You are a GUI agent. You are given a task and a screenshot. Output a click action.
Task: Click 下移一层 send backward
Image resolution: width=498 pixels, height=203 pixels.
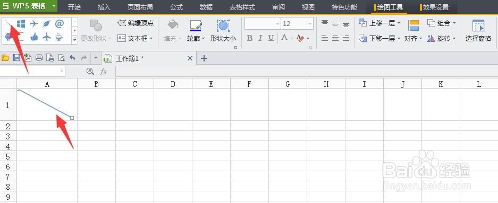(x=379, y=38)
